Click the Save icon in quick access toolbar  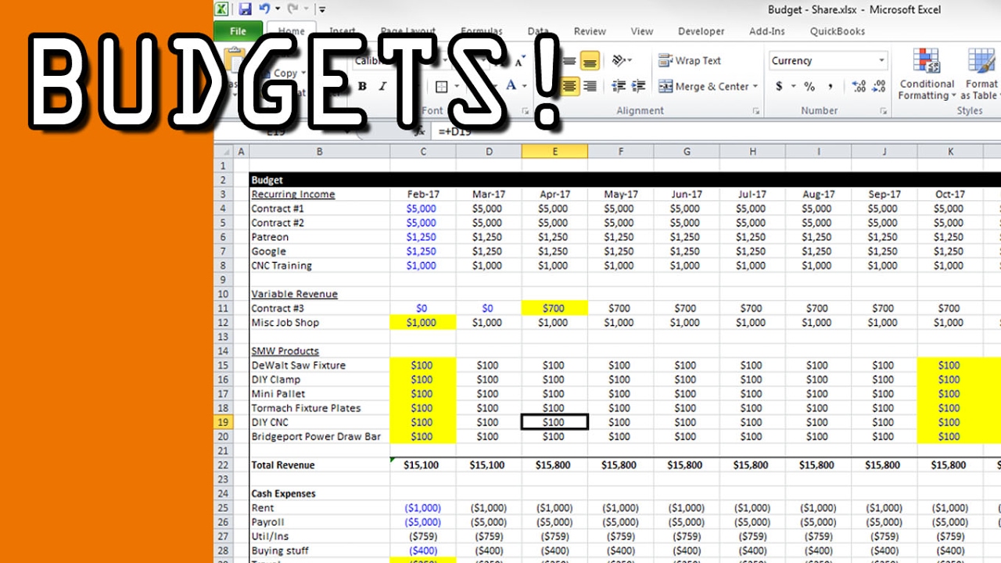(245, 9)
